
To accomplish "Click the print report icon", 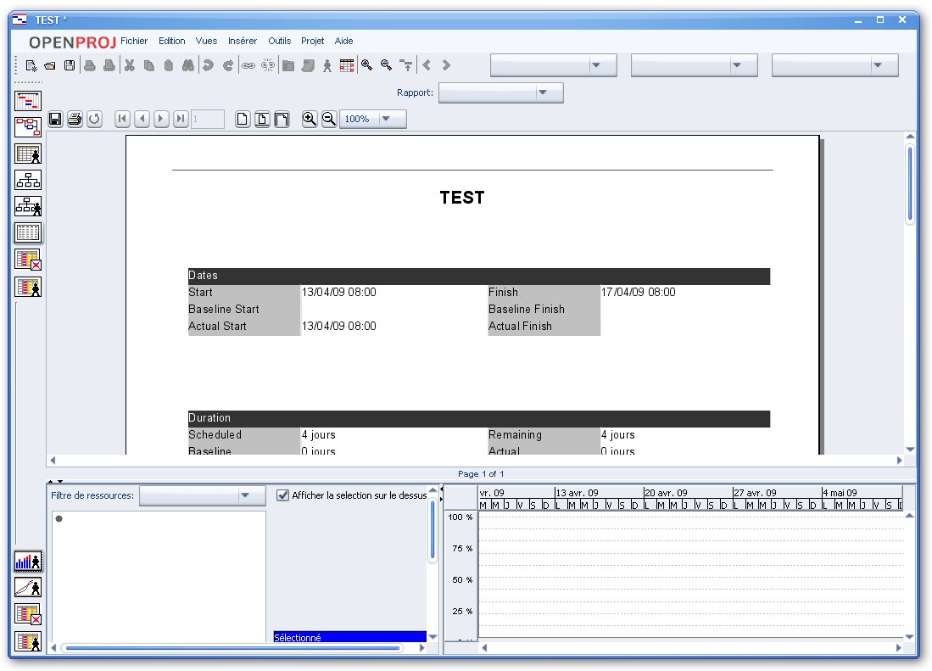I will pyautogui.click(x=75, y=120).
